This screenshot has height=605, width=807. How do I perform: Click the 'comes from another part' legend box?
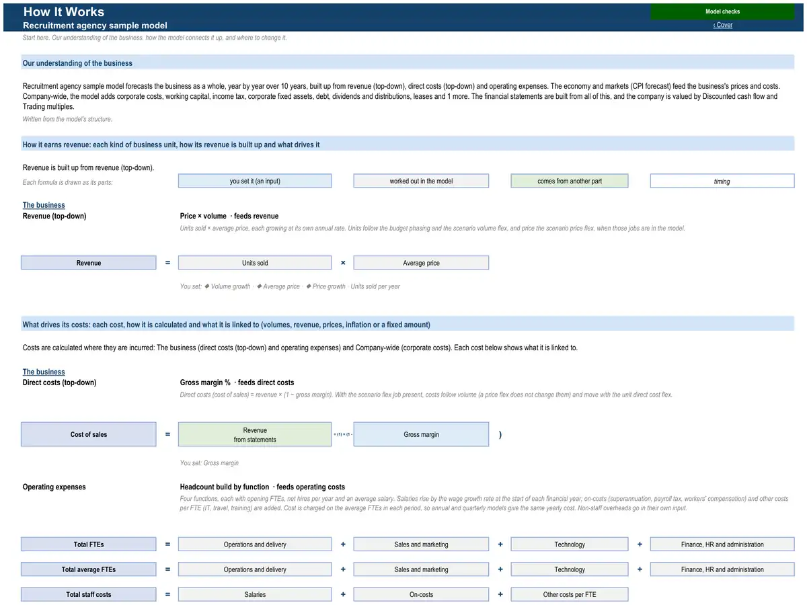(570, 181)
